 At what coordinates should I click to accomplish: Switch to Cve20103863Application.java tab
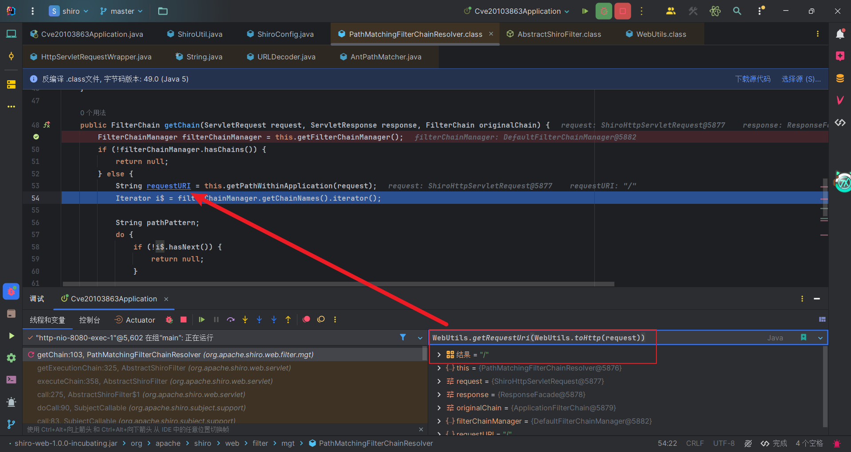(x=87, y=34)
